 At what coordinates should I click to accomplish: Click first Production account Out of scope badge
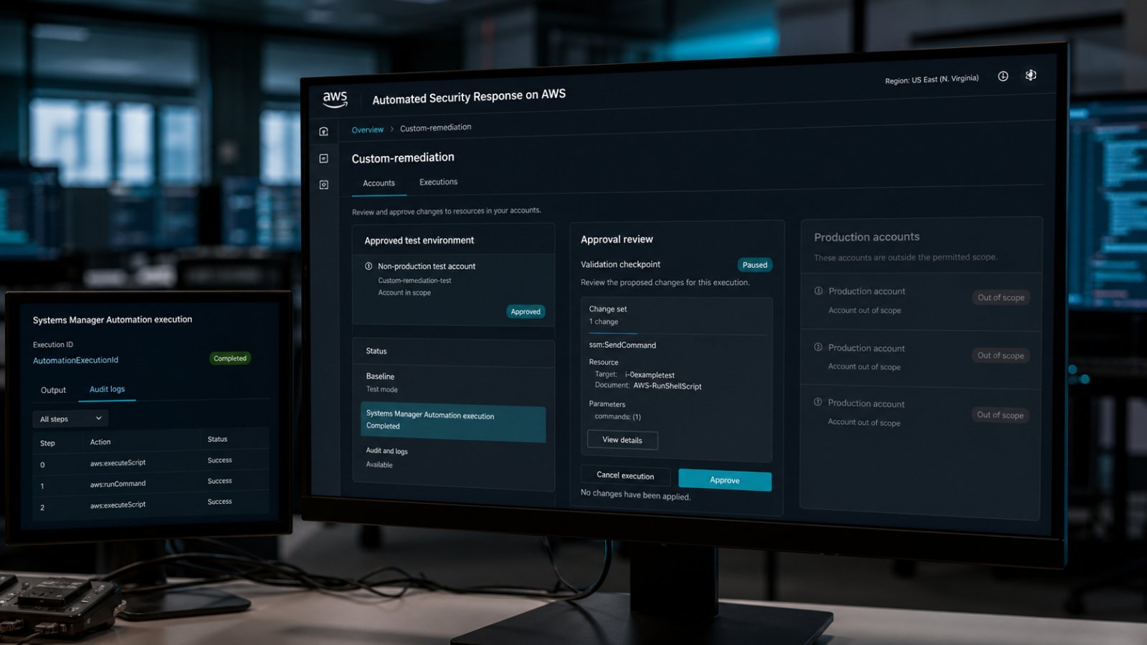[1001, 297]
